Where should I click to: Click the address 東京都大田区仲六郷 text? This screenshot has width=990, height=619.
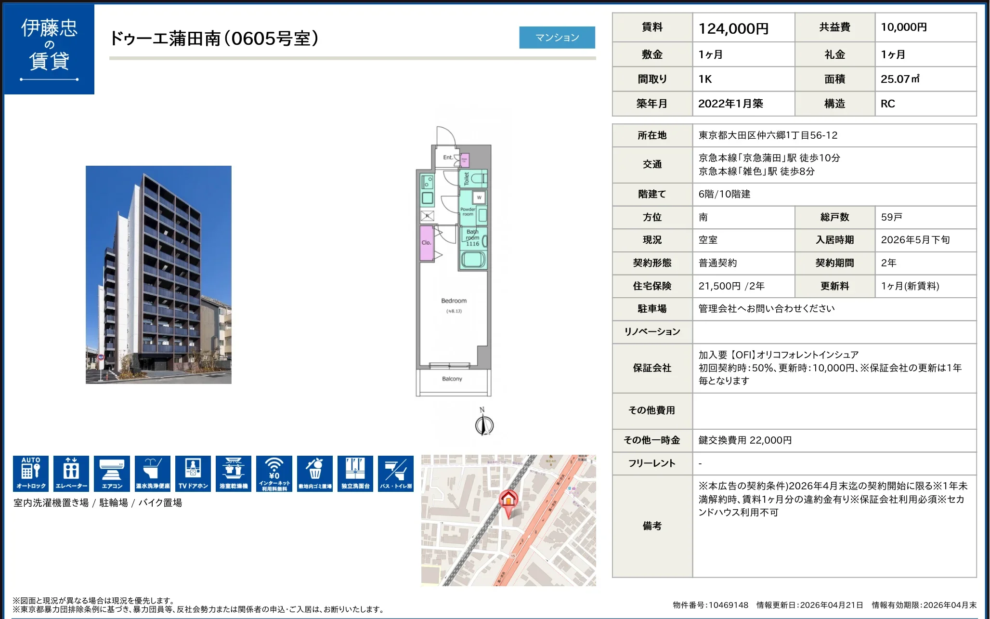tap(768, 135)
